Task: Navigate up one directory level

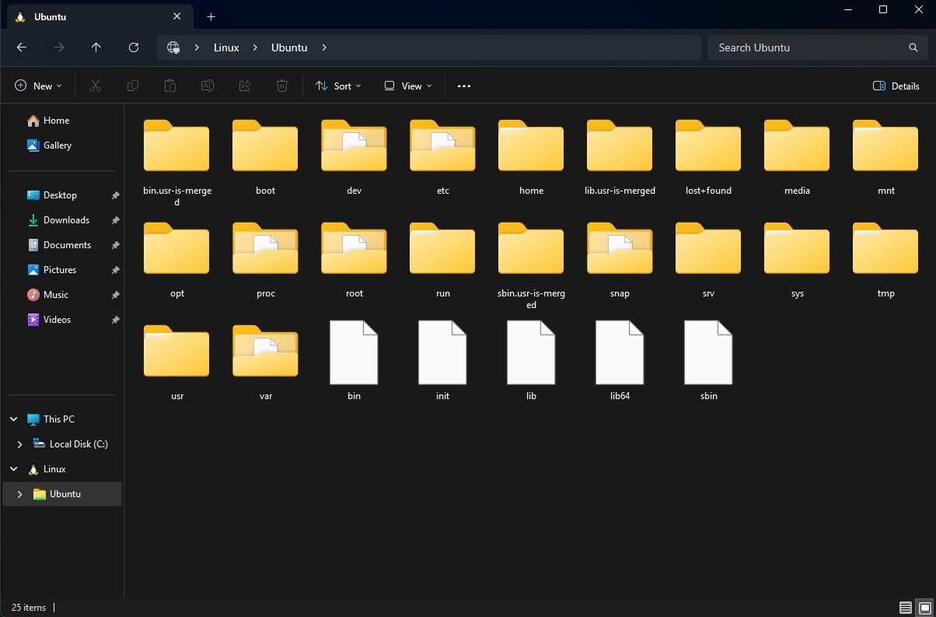Action: point(96,47)
